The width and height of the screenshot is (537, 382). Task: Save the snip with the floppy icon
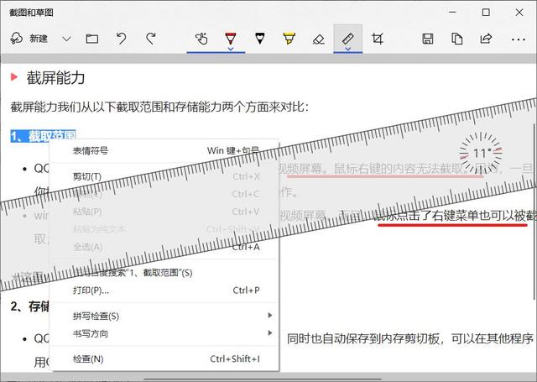[427, 39]
